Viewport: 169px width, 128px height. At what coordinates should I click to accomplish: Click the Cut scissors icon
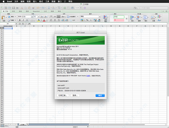pyautogui.click(x=22, y=8)
